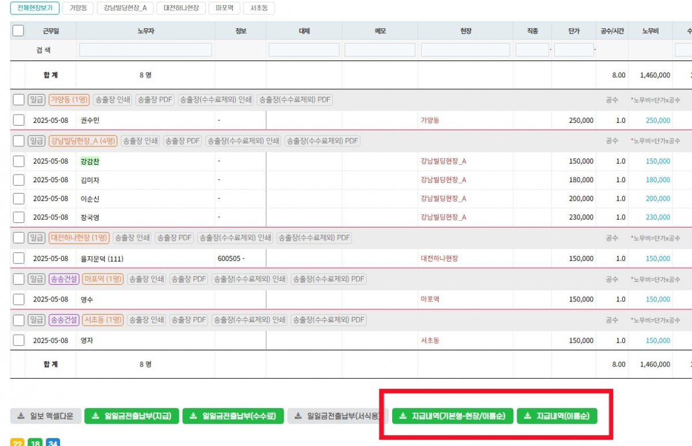Open the 250,000 labor cost link for 권수민
Screen dimensions: 692x446
[x=657, y=120]
